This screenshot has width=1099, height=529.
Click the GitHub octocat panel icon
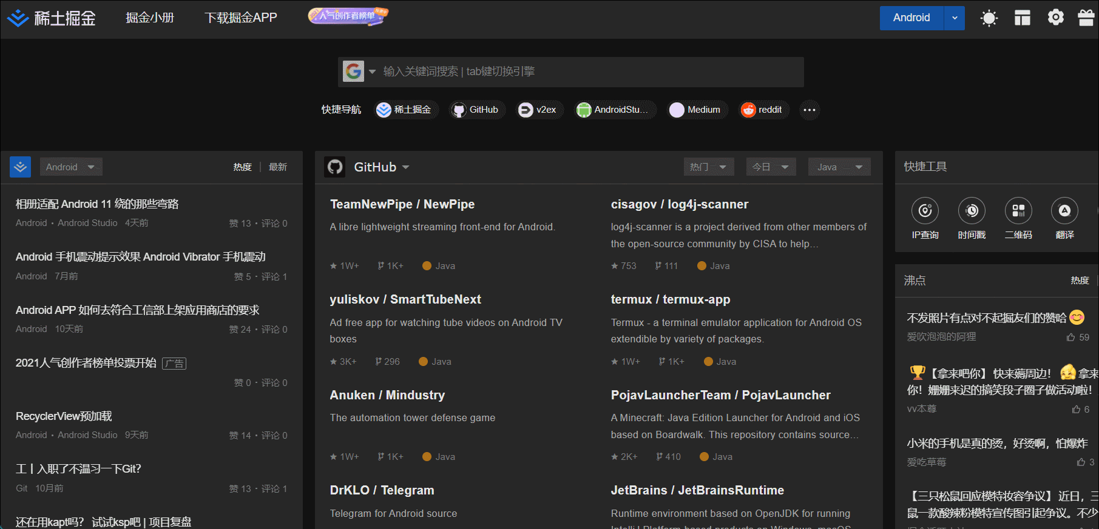coord(335,167)
